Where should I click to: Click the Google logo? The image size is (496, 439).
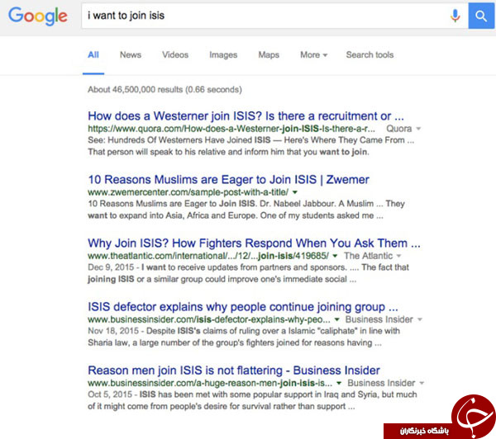[x=38, y=16]
